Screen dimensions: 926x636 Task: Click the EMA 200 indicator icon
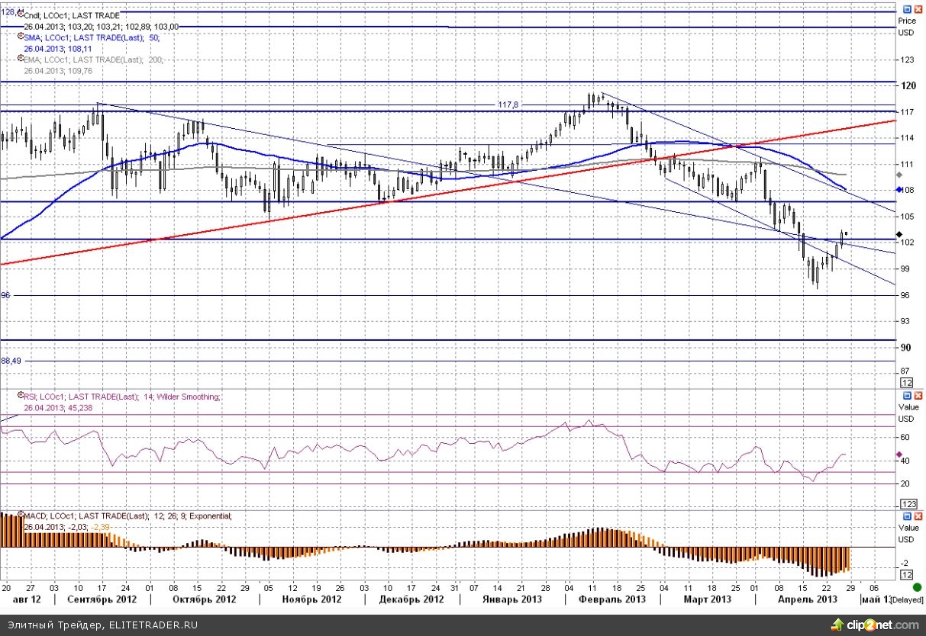[x=20, y=59]
